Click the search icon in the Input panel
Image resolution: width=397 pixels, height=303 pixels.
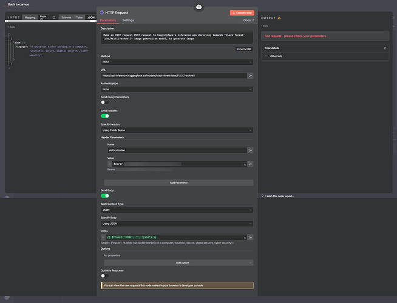pos(54,18)
